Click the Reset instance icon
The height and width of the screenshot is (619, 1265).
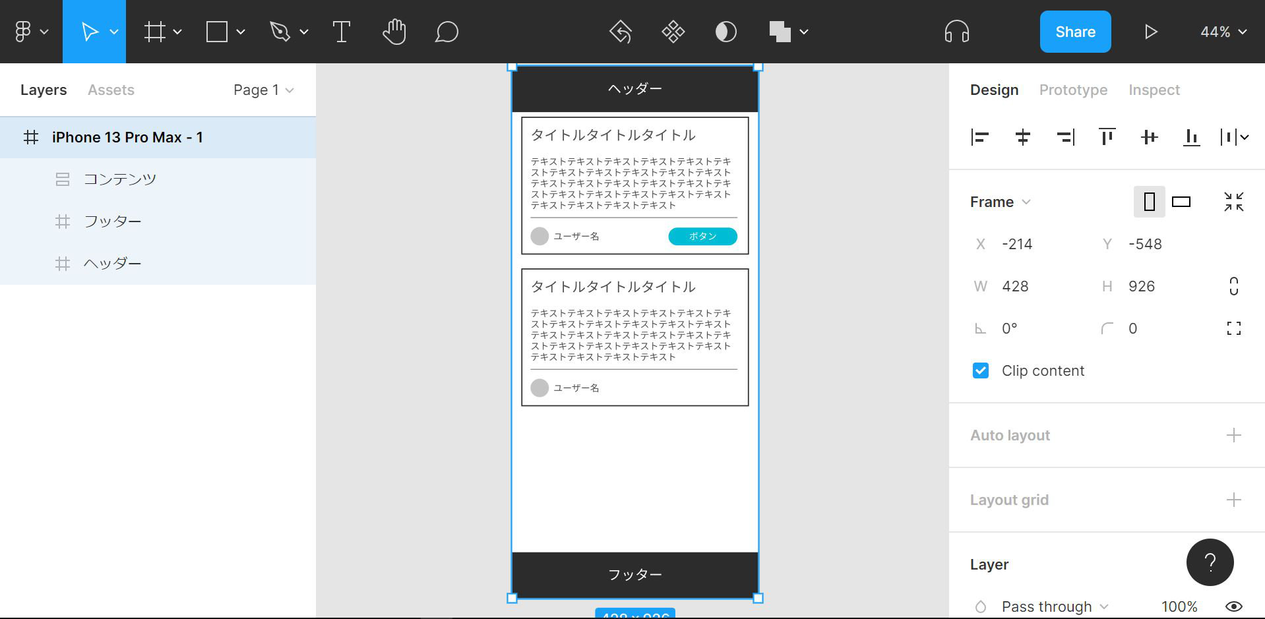coord(621,32)
